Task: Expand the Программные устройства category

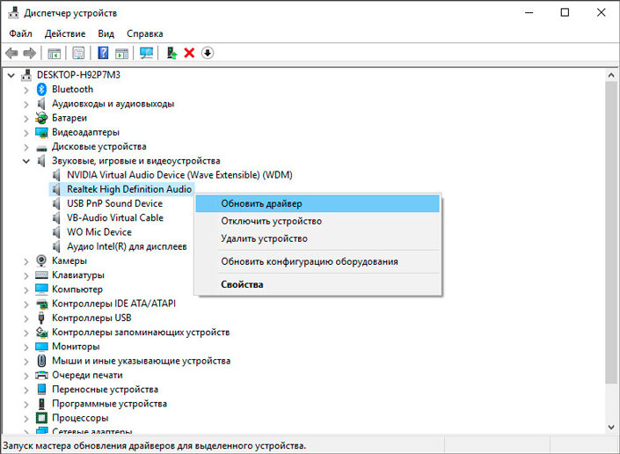Action: [26, 404]
